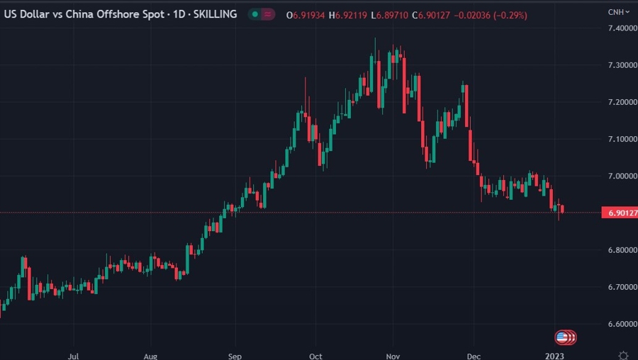The image size is (638, 360).
Task: Click the Aug label on time axis
Action: 150,356
